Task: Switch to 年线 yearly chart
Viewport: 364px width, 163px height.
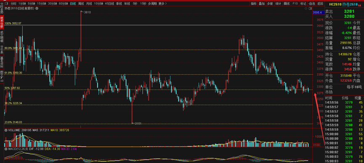Action: coord(127,3)
